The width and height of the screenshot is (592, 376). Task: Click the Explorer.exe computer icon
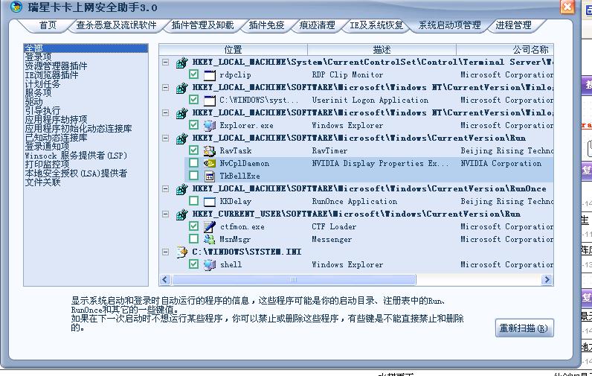click(x=210, y=126)
